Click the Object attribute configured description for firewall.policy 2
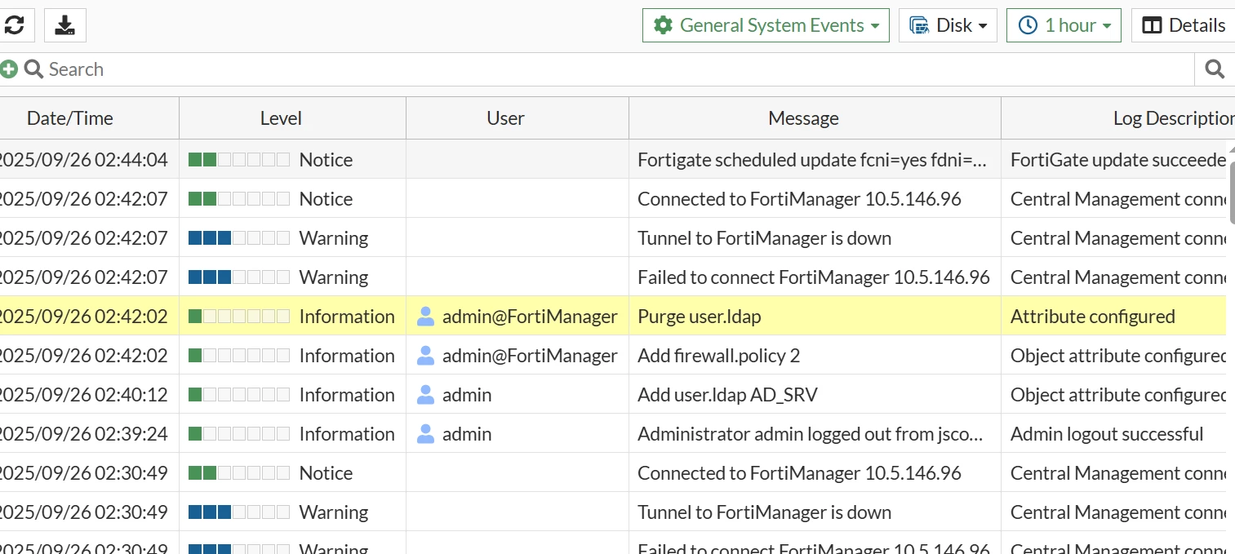This screenshot has height=554, width=1235. 1118,356
